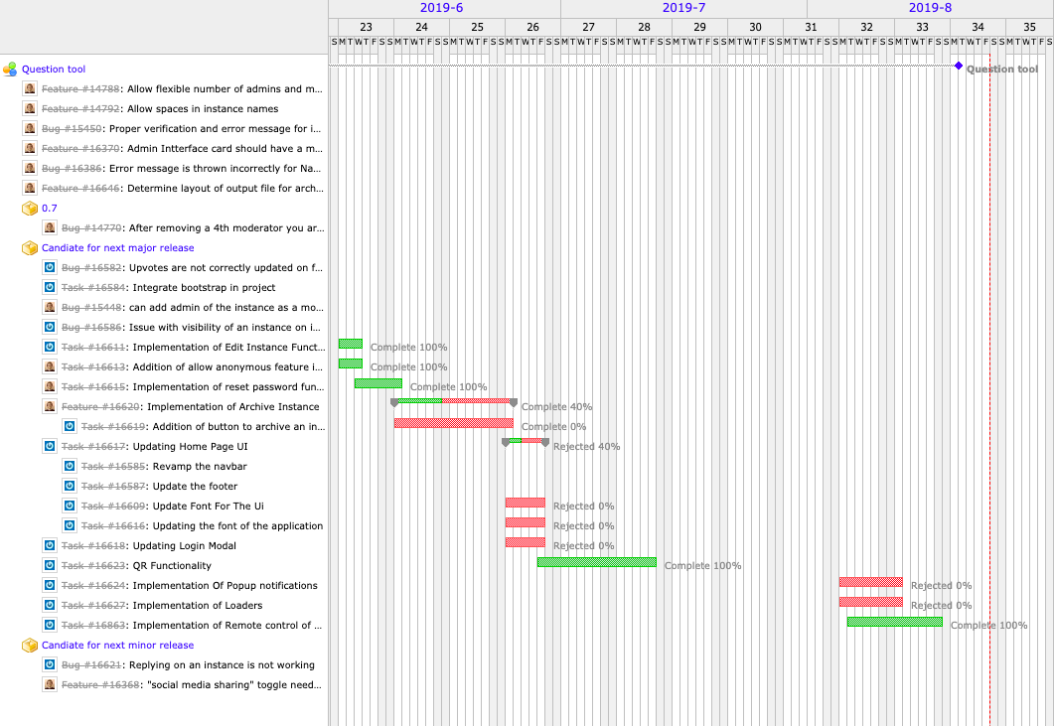1055x726 pixels.
Task: Click the 2019-7 month header
Action: point(683,8)
